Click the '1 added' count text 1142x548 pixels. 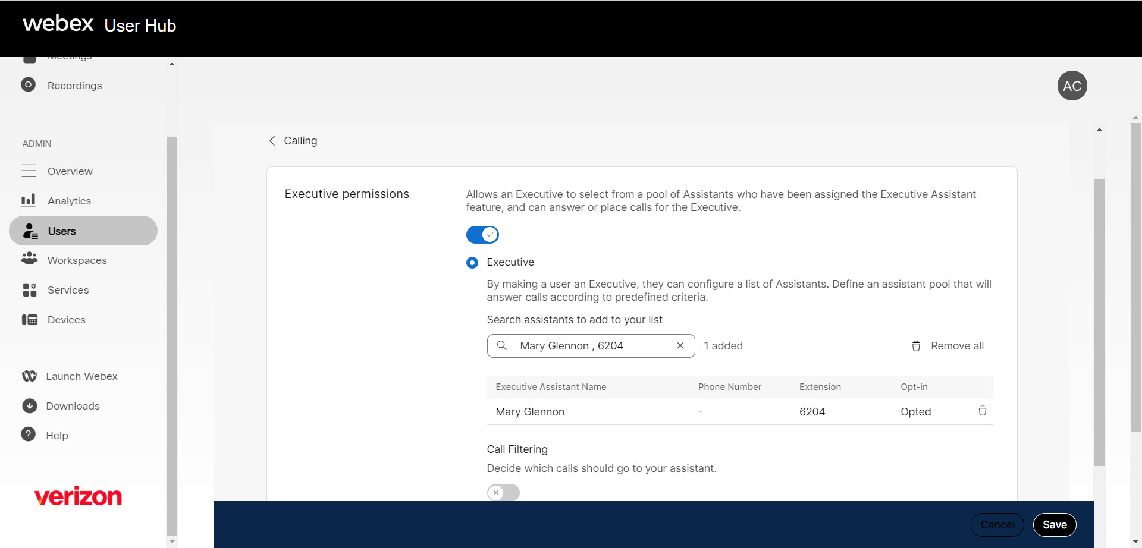pos(723,346)
